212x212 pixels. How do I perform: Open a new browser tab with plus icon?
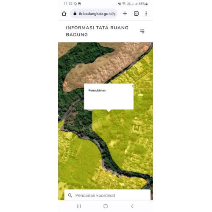pyautogui.click(x=125, y=14)
